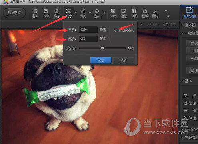Open the 素材 (Material) icon
198x144 pixels.
(113, 13)
